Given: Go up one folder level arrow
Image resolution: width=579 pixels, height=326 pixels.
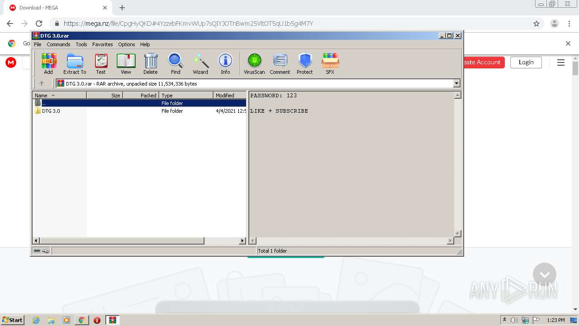Looking at the screenshot, I should pyautogui.click(x=42, y=83).
